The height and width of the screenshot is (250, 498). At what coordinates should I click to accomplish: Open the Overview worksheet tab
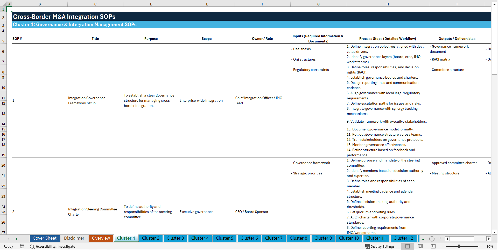101,238
